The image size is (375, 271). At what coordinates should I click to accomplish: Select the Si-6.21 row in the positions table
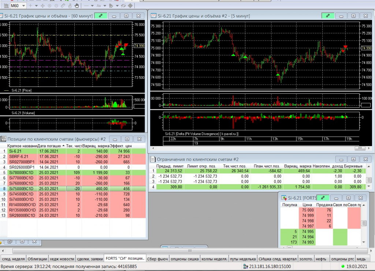(x=73, y=151)
